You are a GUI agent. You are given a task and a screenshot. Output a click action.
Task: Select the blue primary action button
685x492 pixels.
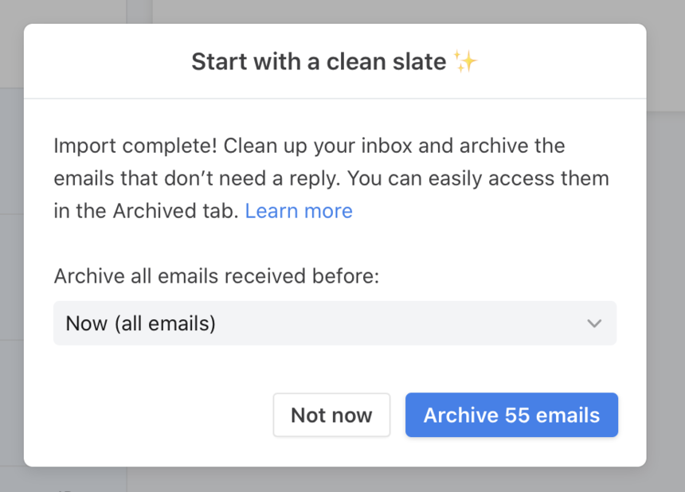[511, 415]
